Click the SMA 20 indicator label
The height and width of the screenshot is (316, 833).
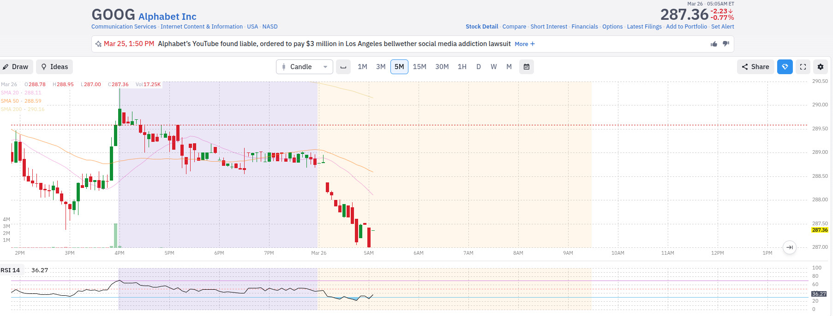21,93
